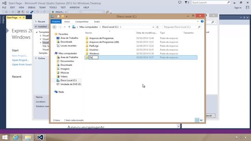Click the Open Project link on Start Page
251x141 pixels.
20,60
